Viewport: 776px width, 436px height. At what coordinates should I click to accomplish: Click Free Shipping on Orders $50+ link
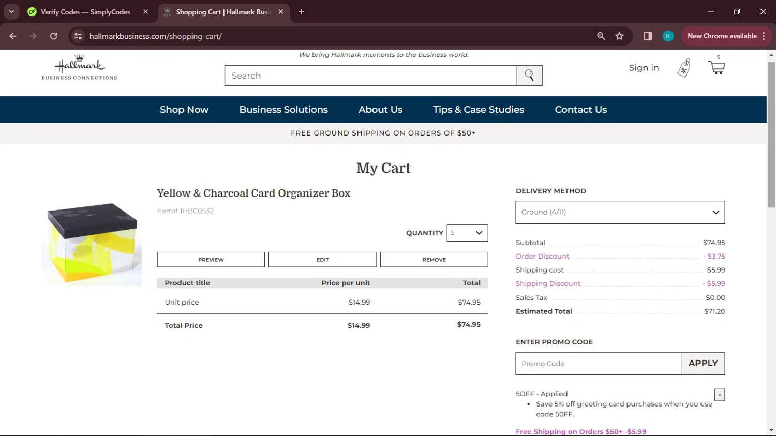(581, 431)
